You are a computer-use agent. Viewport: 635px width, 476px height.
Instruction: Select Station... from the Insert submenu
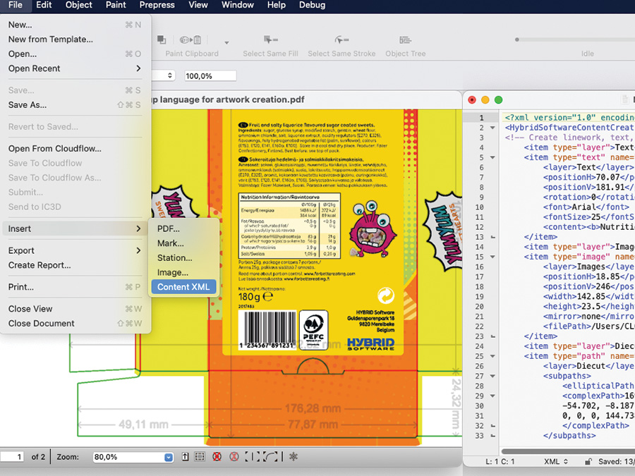[175, 257]
